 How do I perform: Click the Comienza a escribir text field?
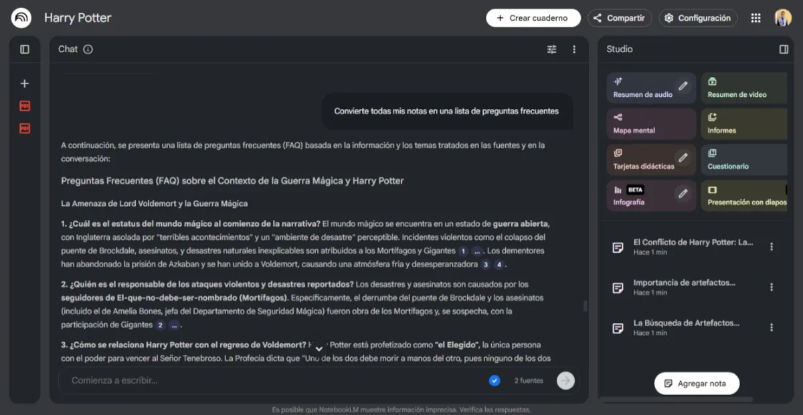[x=274, y=380]
